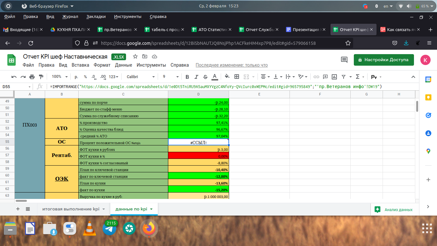Decrease decimal places button
Image resolution: width=437 pixels, height=246 pixels.
(x=94, y=77)
